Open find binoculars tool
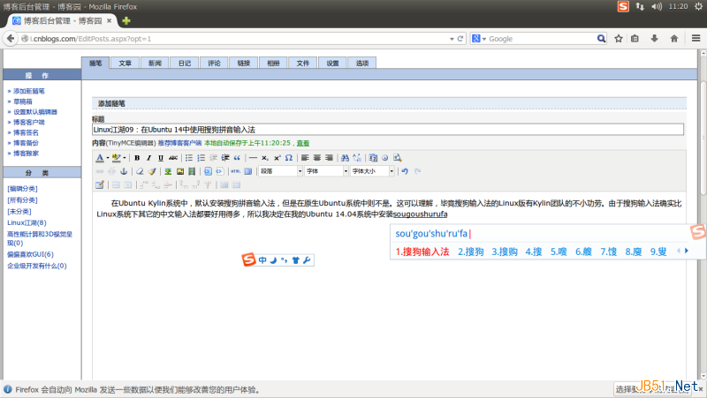This screenshot has height=398, width=707. (345, 158)
